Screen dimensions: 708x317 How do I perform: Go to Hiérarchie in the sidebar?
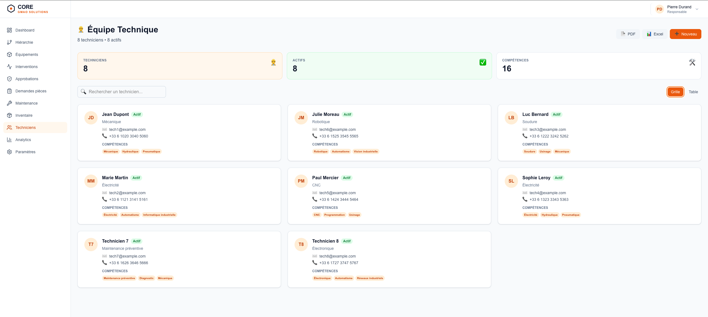tap(35, 42)
